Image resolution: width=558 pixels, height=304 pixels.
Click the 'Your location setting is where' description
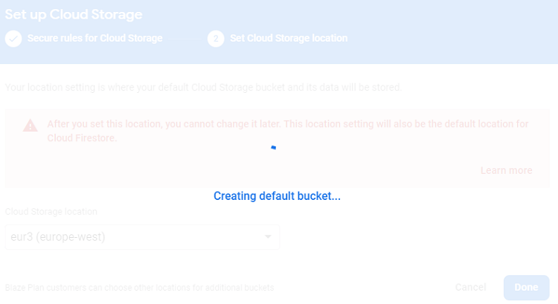pos(203,87)
